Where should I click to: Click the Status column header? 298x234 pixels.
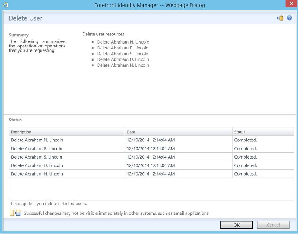tap(263, 132)
